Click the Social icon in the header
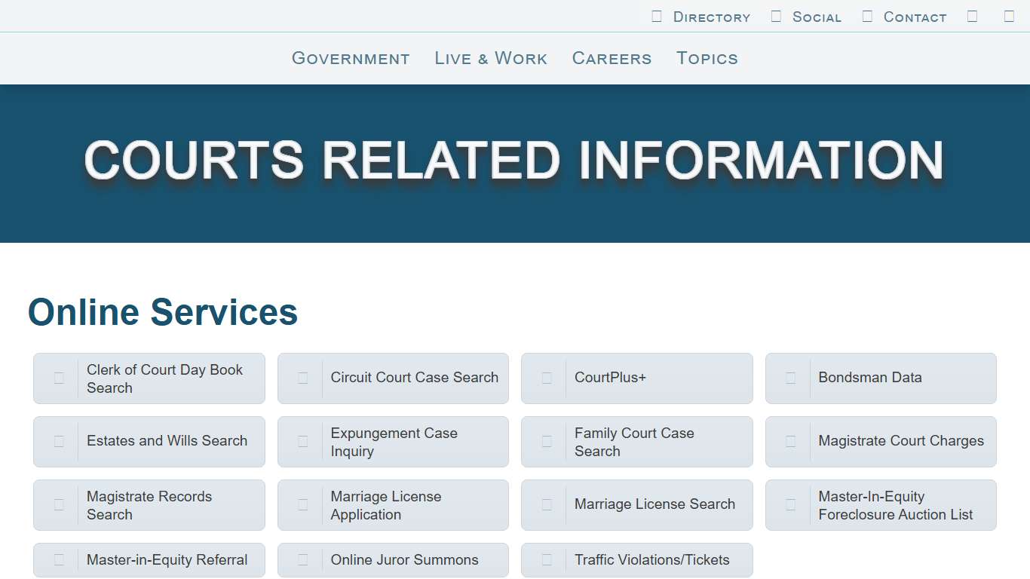Image resolution: width=1030 pixels, height=579 pixels. pyautogui.click(x=776, y=16)
